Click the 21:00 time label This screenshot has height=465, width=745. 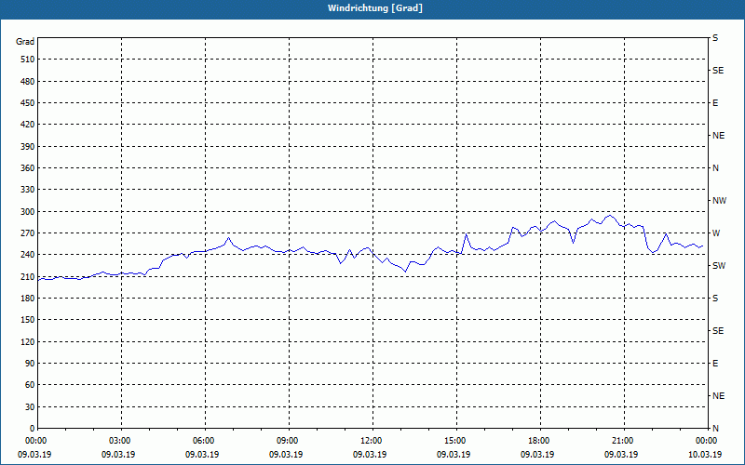(623, 441)
